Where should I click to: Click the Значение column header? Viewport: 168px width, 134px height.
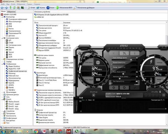pyautogui.click(x=67, y=23)
